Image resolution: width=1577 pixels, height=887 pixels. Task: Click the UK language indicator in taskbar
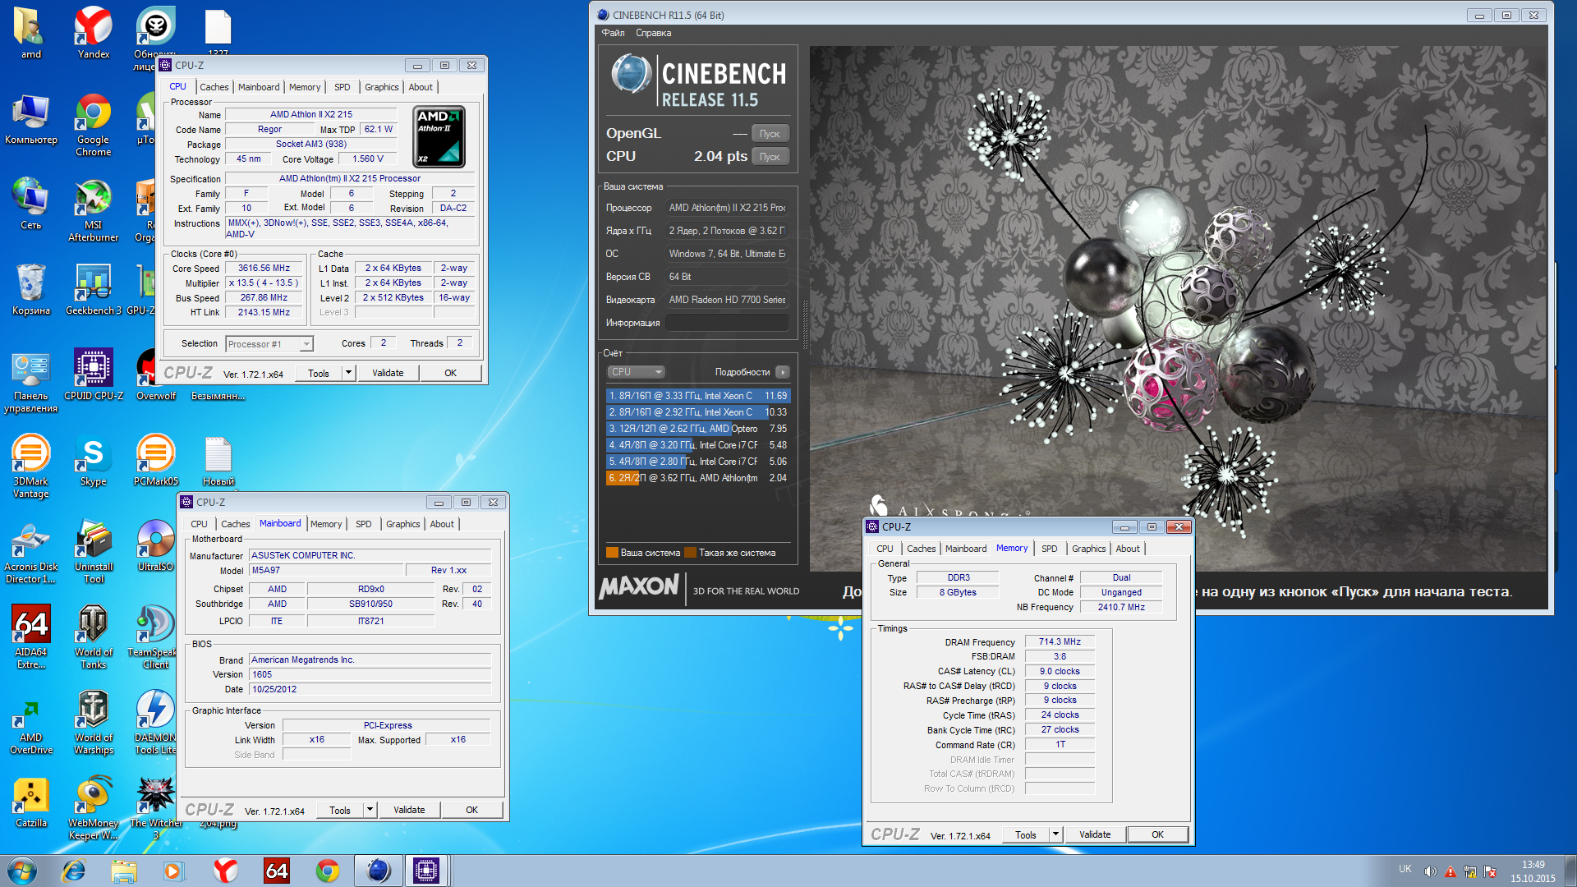pyautogui.click(x=1405, y=869)
